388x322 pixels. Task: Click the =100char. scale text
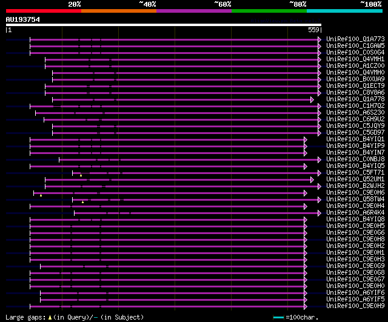(302, 317)
